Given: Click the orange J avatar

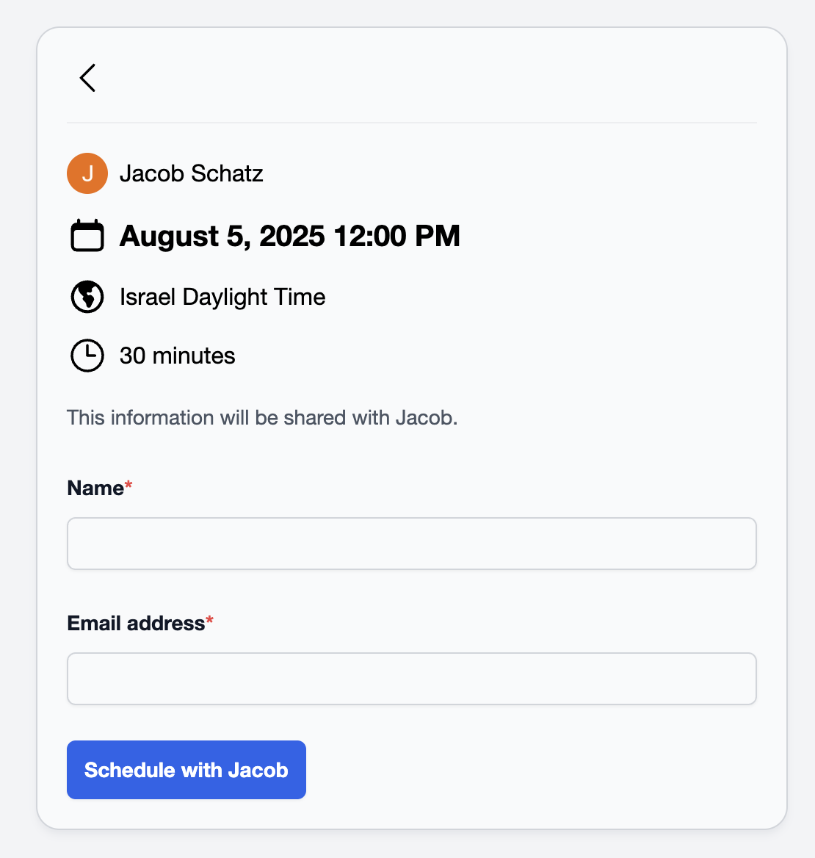Looking at the screenshot, I should click(x=87, y=173).
